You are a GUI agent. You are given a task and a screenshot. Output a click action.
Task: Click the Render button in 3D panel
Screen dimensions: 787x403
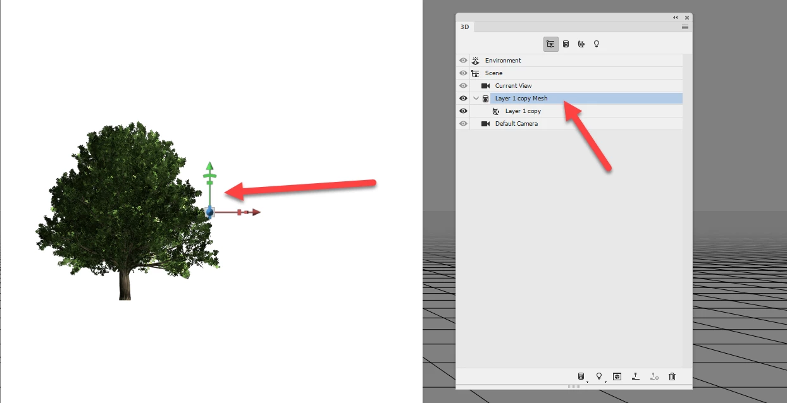(617, 376)
